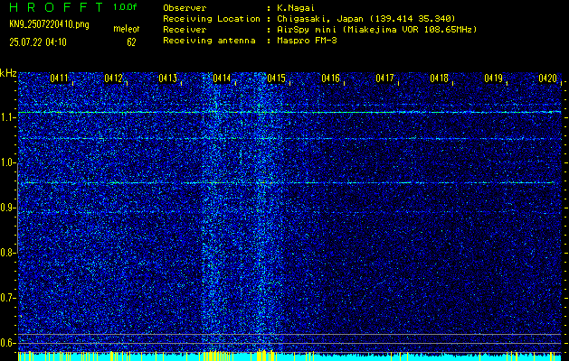Click the 0413 time marker
This screenshot has width=569, height=361.
click(x=167, y=78)
